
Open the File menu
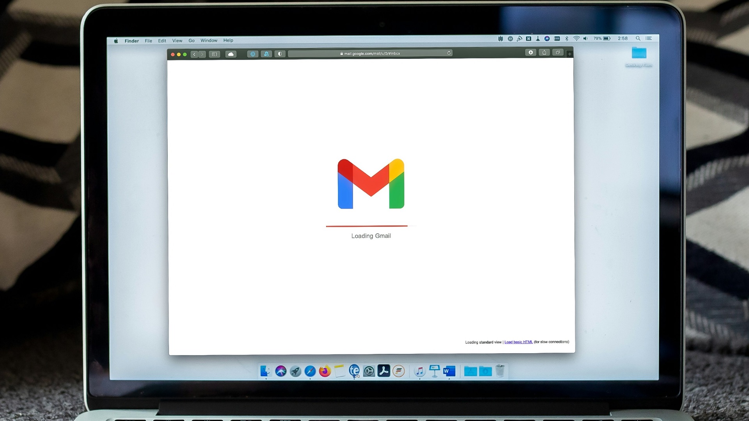[149, 41]
